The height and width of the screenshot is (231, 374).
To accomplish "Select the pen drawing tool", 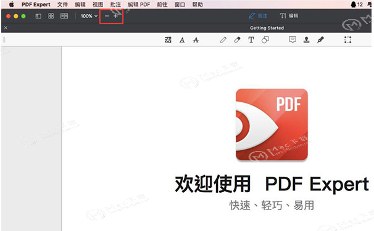I will coord(223,40).
